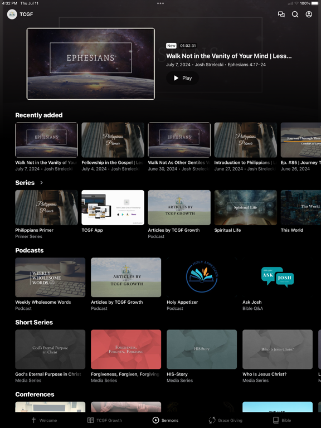Tap the 'Bible Q&A' subtitle
This screenshot has height=428, width=321.
click(253, 308)
